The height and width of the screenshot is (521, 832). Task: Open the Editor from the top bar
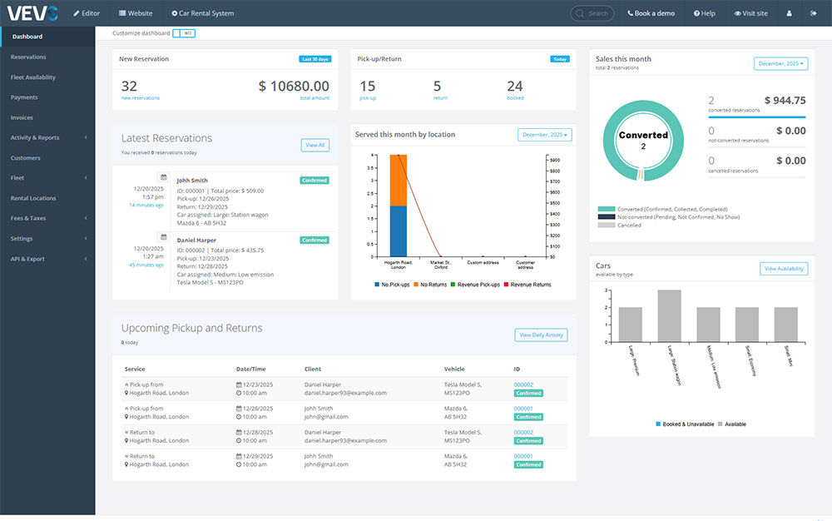click(x=87, y=13)
